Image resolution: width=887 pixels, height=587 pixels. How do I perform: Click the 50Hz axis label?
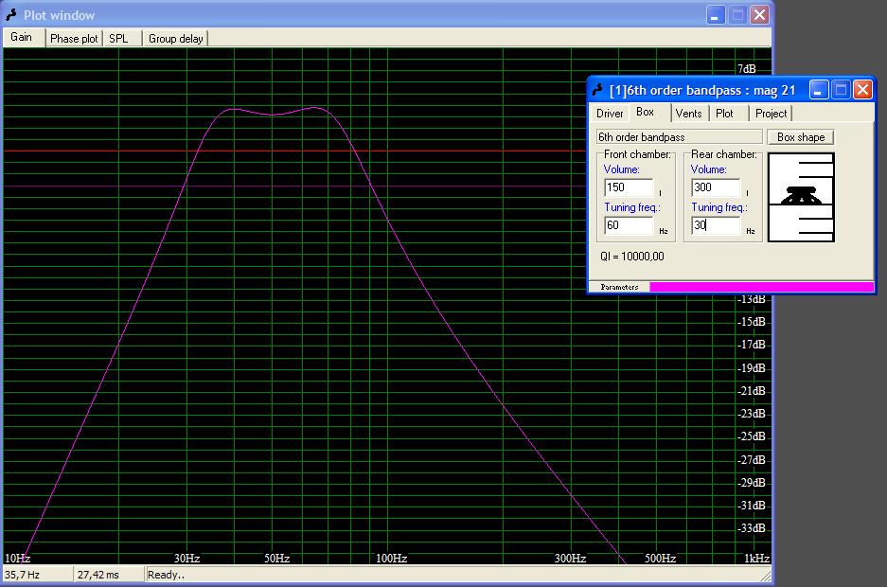tap(276, 559)
